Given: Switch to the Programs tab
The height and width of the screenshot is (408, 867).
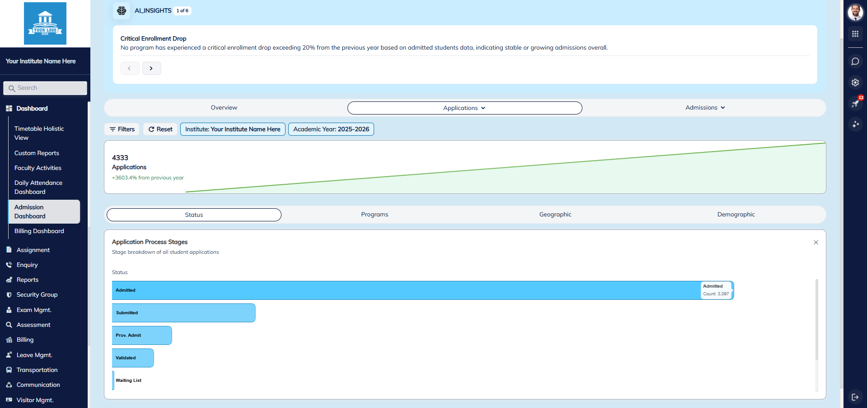Looking at the screenshot, I should 374,214.
